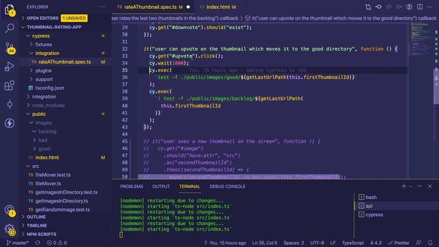
Task: Open the Search view in activity bar
Action: (10, 27)
